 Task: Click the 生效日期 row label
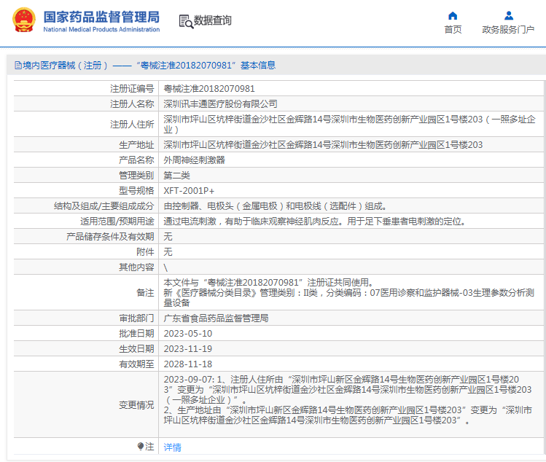[x=136, y=349]
